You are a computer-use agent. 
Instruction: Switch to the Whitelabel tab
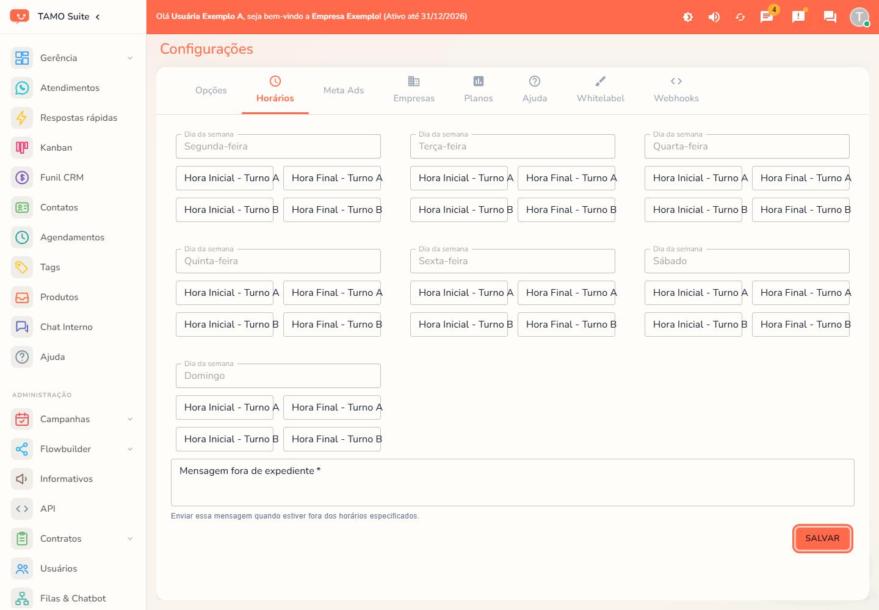click(601, 90)
